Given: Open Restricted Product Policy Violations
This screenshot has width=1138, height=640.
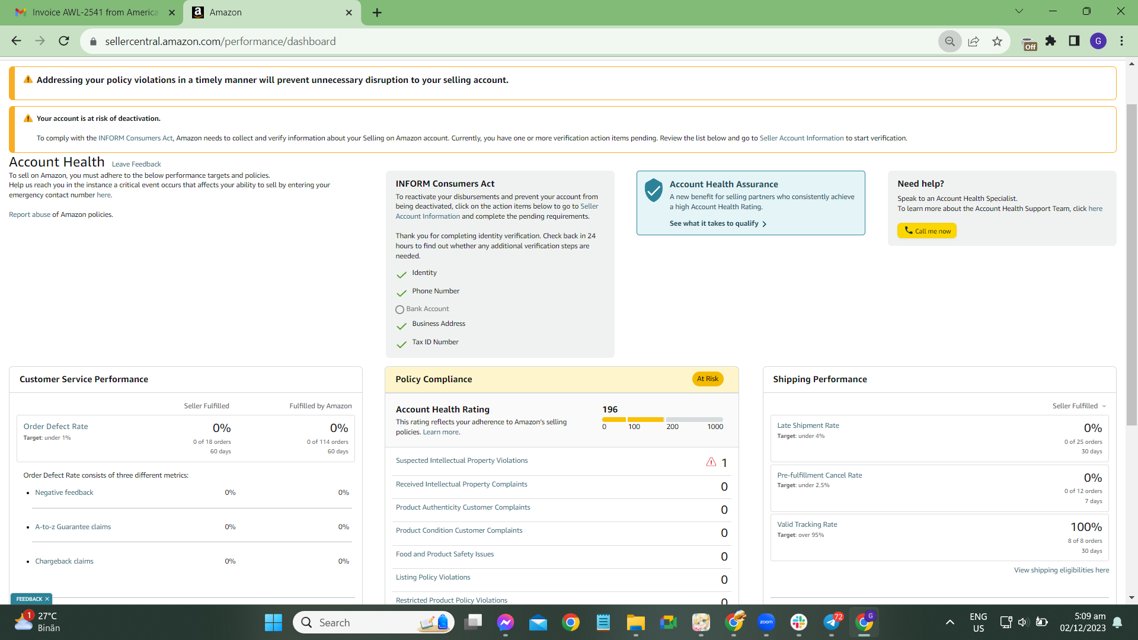Looking at the screenshot, I should pos(452,600).
